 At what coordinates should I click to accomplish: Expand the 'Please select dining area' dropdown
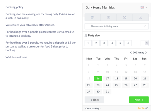[x=117, y=26]
